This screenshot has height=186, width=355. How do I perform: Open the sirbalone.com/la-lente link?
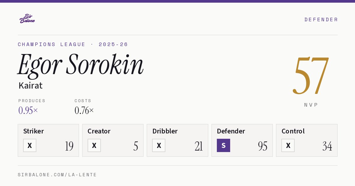coord(57,175)
